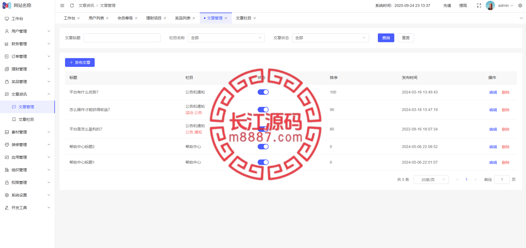Click the 重置 reset button
Viewport: 526px width, 248px height.
point(406,38)
